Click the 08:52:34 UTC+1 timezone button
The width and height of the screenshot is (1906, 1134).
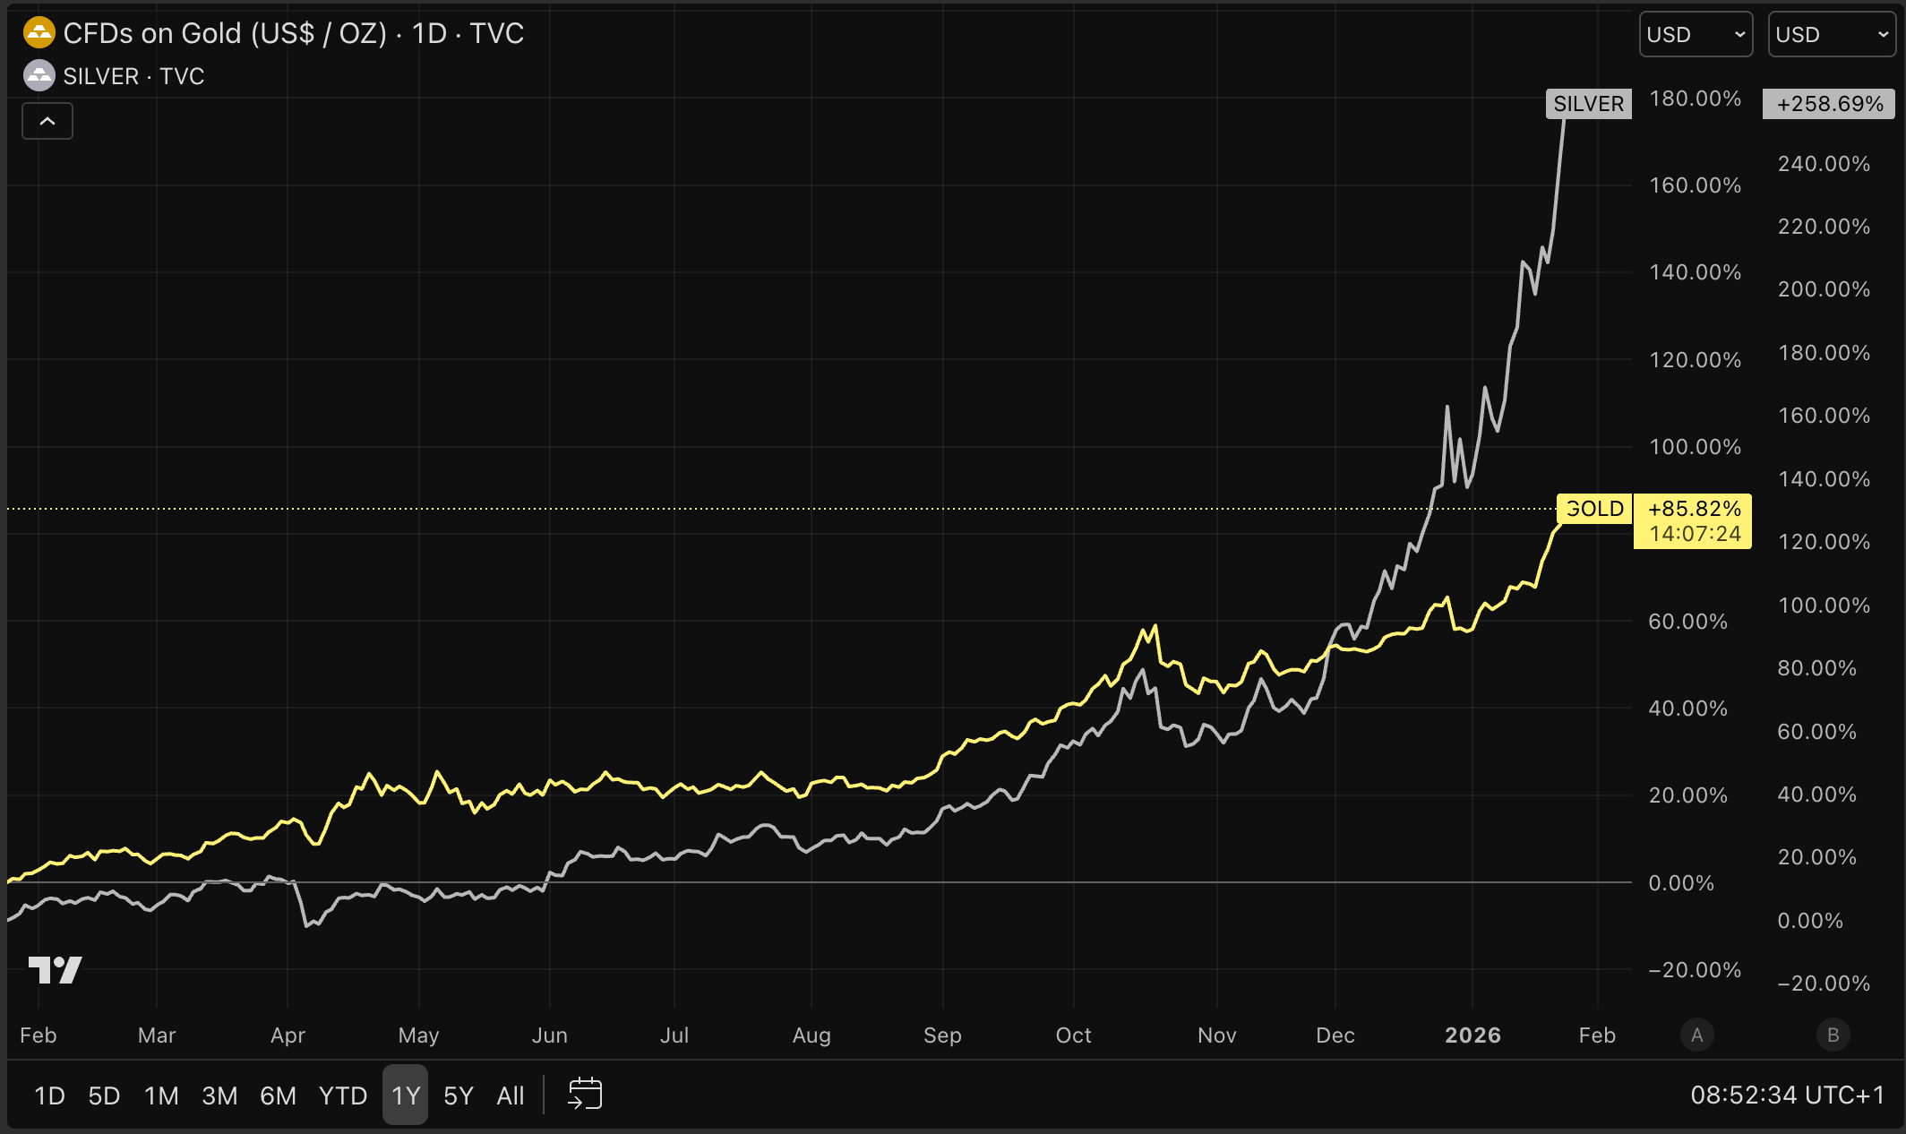tap(1787, 1095)
